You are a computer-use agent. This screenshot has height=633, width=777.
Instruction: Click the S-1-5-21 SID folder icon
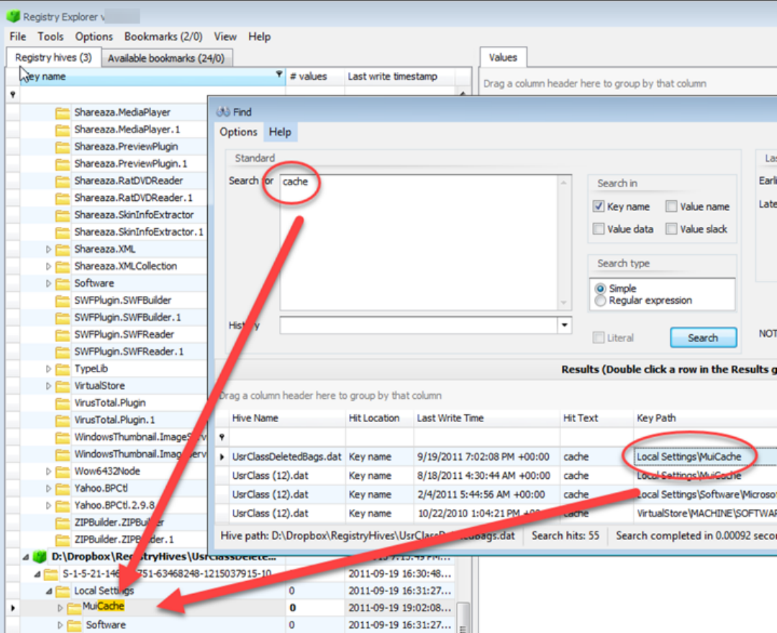(51, 574)
